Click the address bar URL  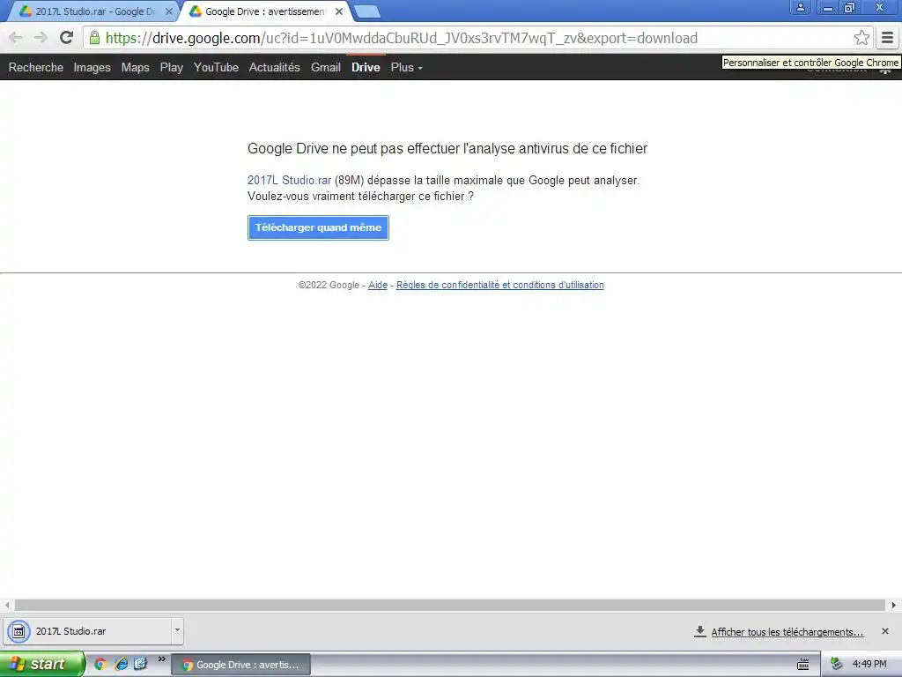(402, 38)
